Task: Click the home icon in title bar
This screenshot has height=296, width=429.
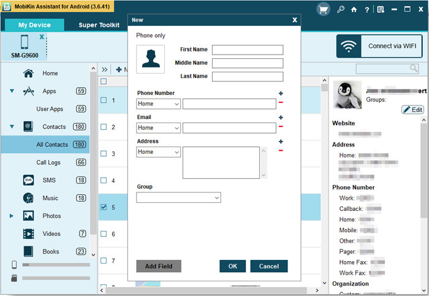Action: (x=354, y=10)
